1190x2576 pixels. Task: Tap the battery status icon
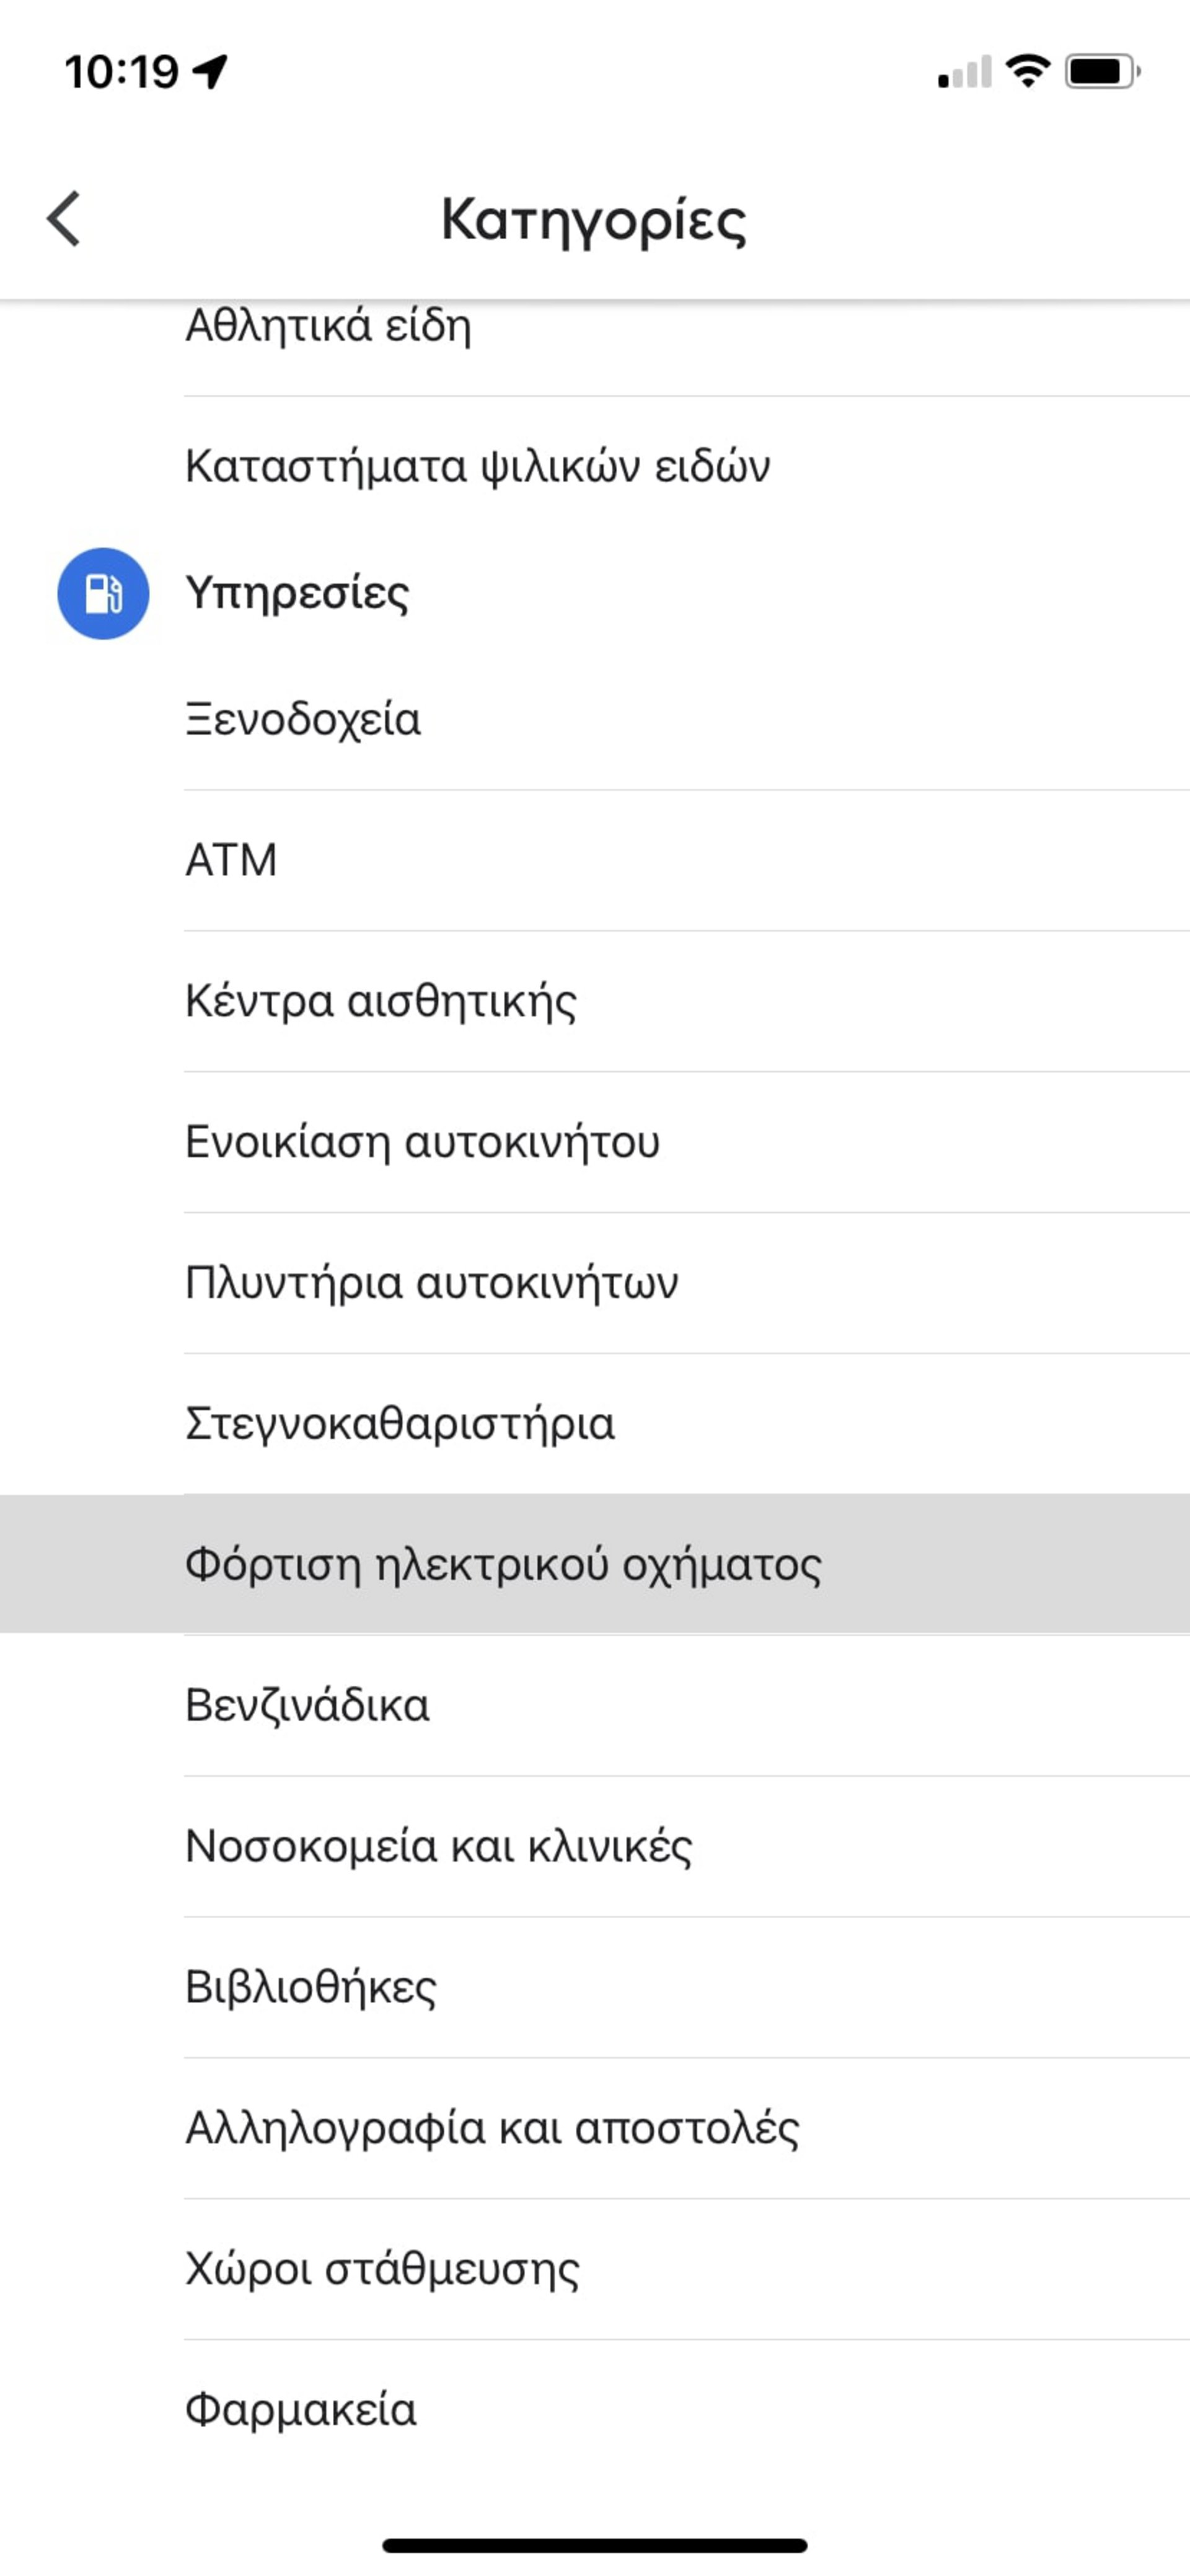[x=1102, y=71]
